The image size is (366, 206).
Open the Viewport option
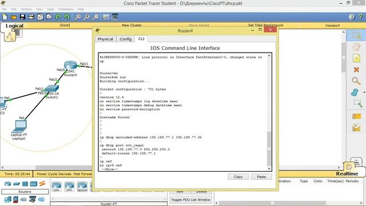332,25
